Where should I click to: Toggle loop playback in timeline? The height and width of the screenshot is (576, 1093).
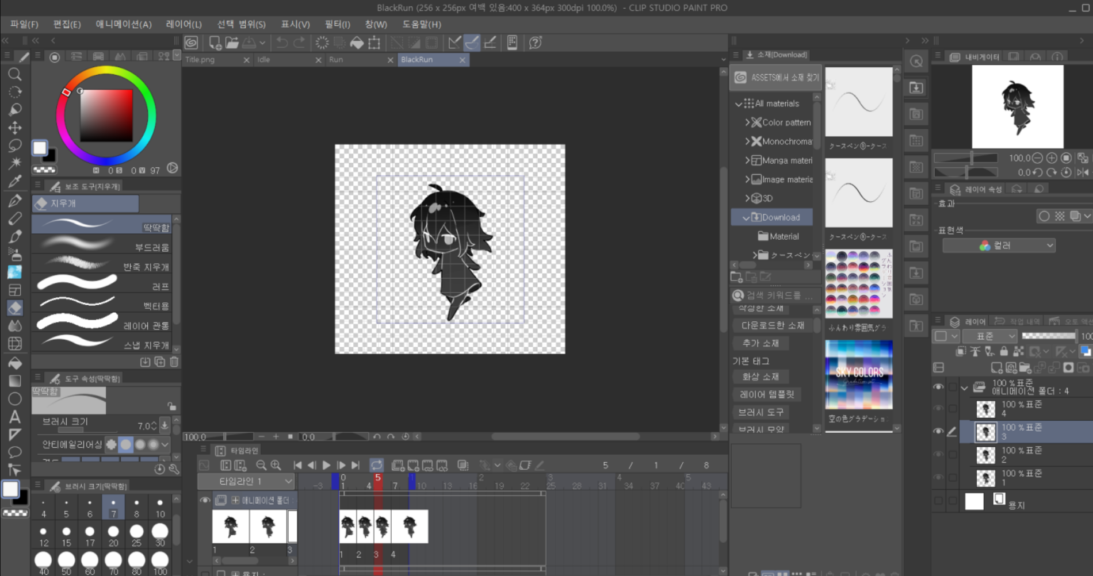tap(376, 465)
